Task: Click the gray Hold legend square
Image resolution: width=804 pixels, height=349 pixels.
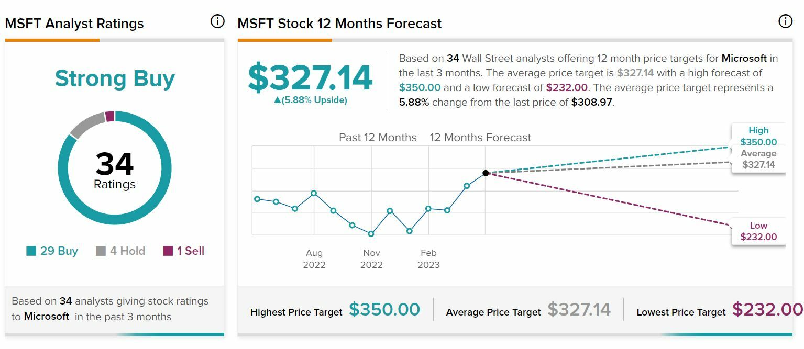Action: pos(101,251)
